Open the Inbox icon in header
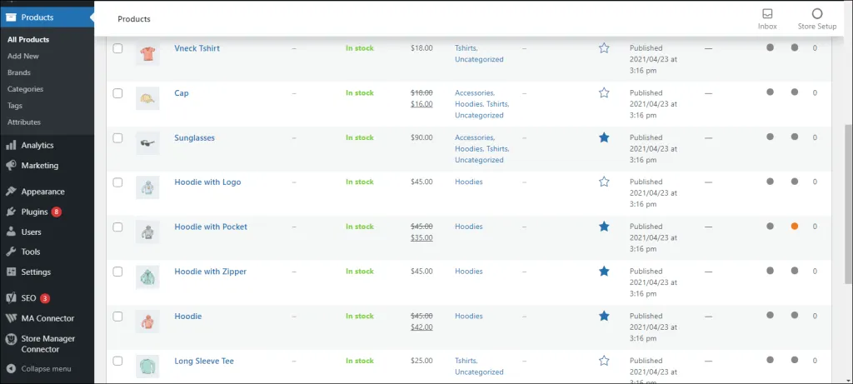Viewport: 853px width, 384px height. click(x=766, y=14)
